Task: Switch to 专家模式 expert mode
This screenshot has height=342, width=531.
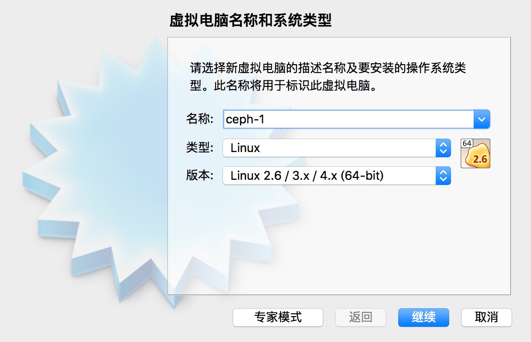Action: 278,318
